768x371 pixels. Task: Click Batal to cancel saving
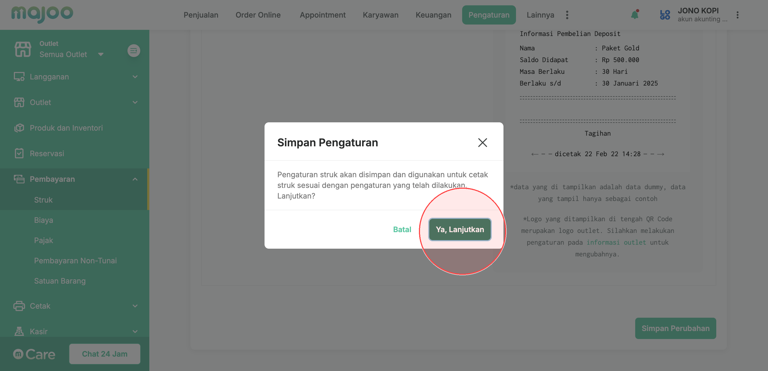pyautogui.click(x=402, y=229)
